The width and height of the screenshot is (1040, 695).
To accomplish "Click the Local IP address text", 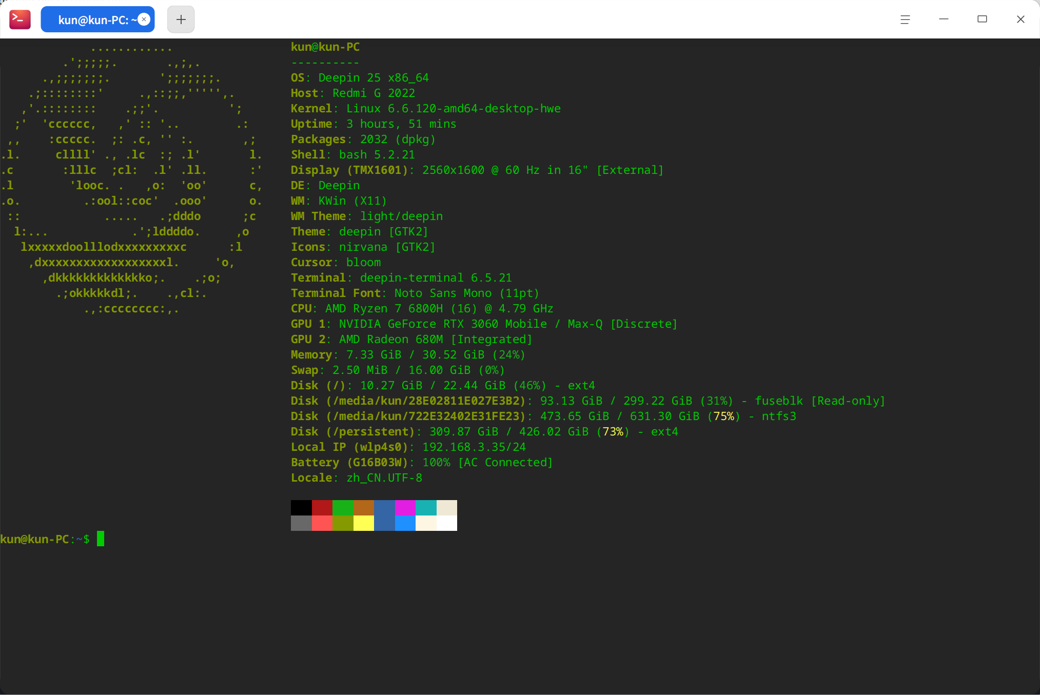I will pyautogui.click(x=474, y=447).
